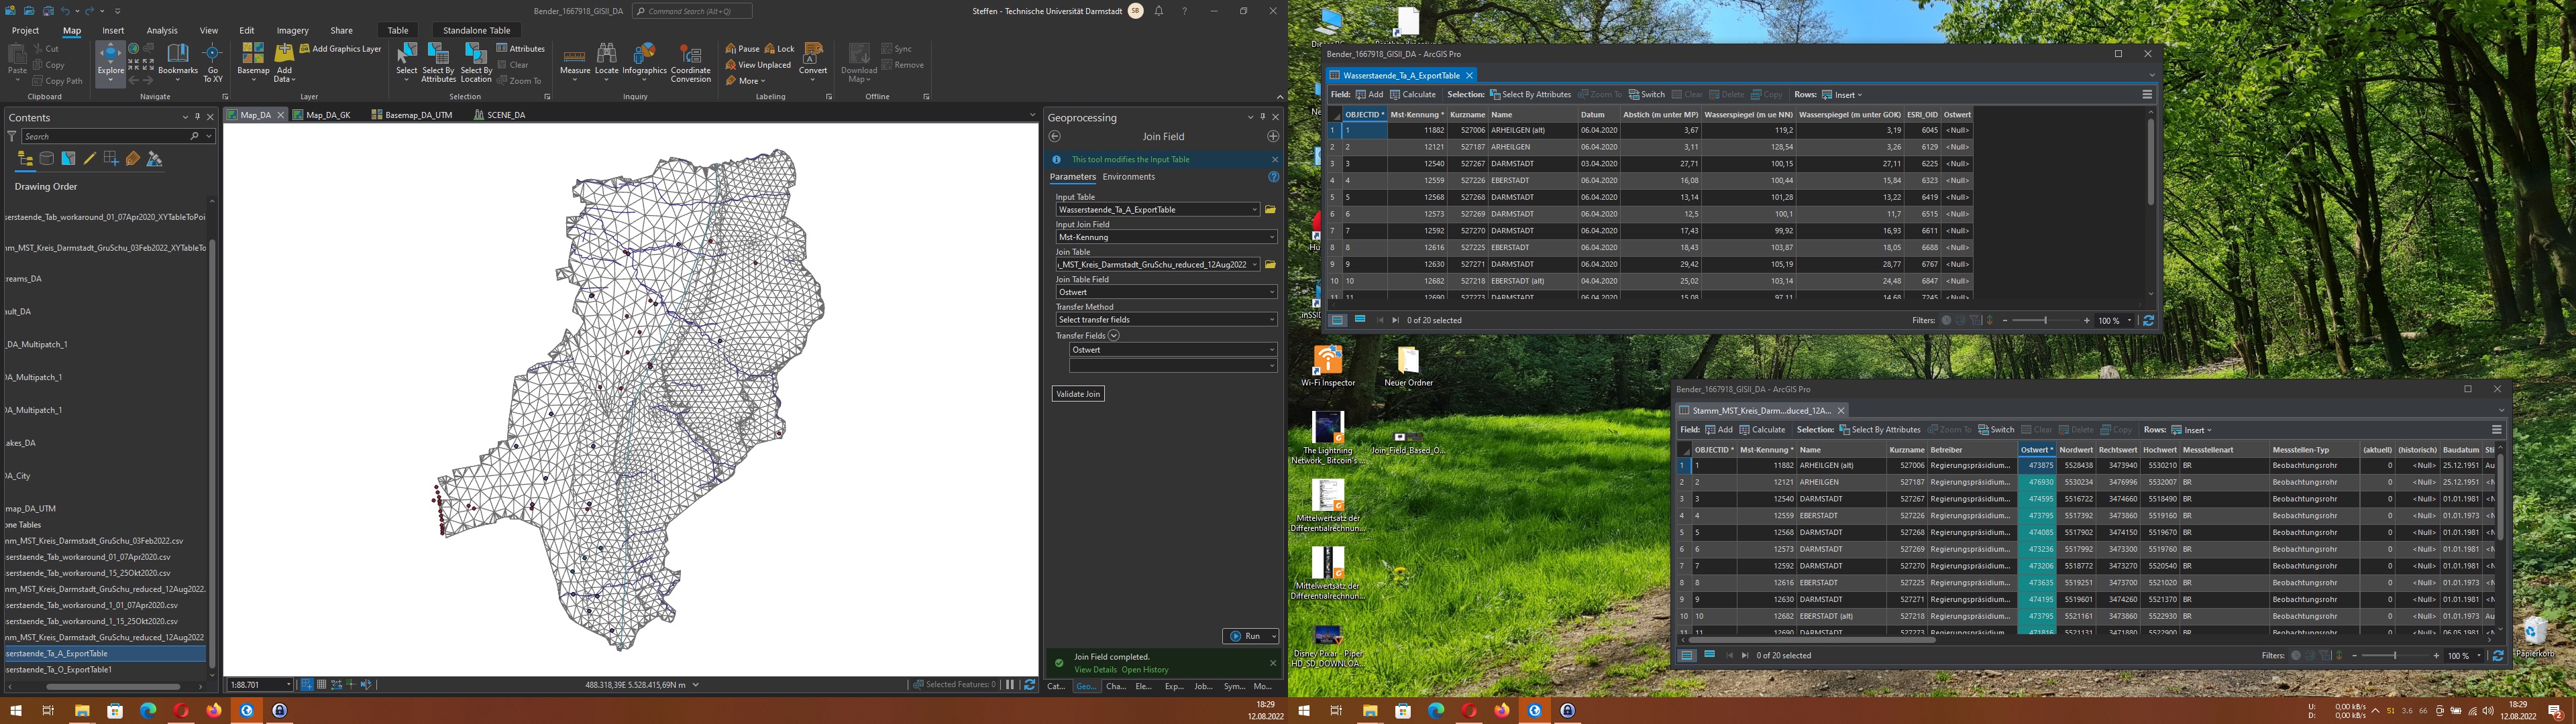The image size is (2576, 724).
Task: Toggle Lock labels in ribbon
Action: [780, 49]
